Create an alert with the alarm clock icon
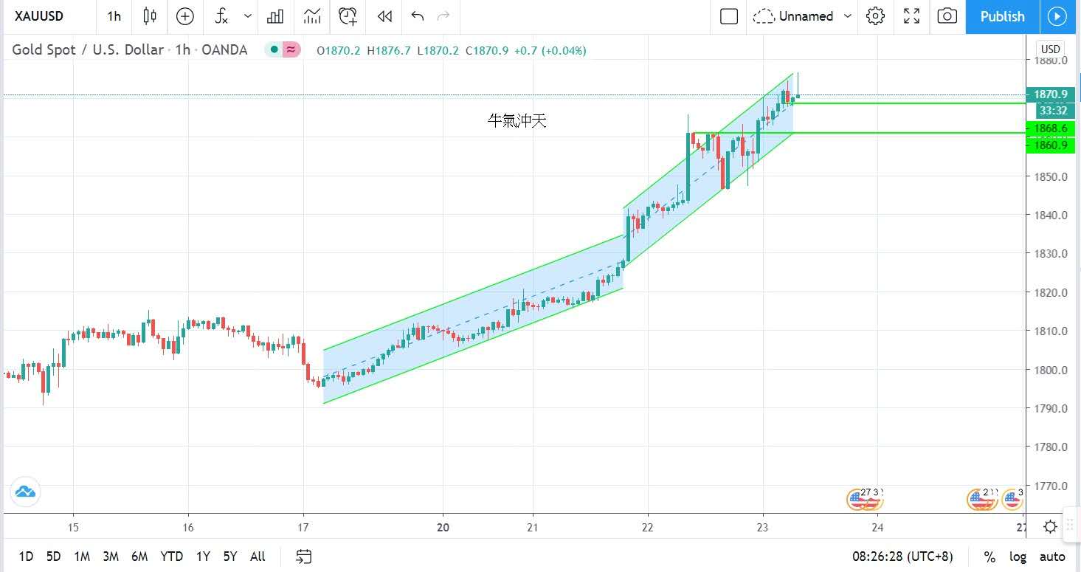 pos(348,16)
